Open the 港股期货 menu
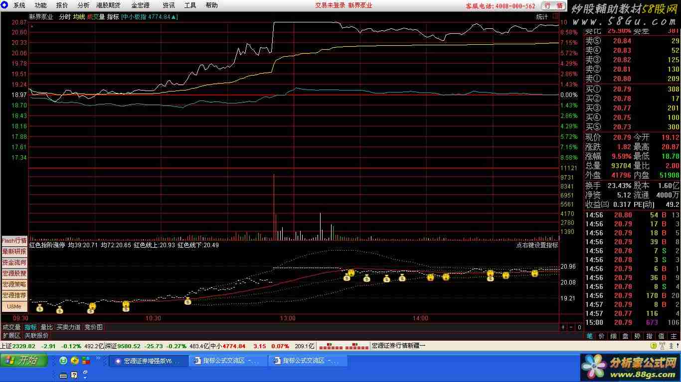This screenshot has width=681, height=382. pyautogui.click(x=108, y=5)
